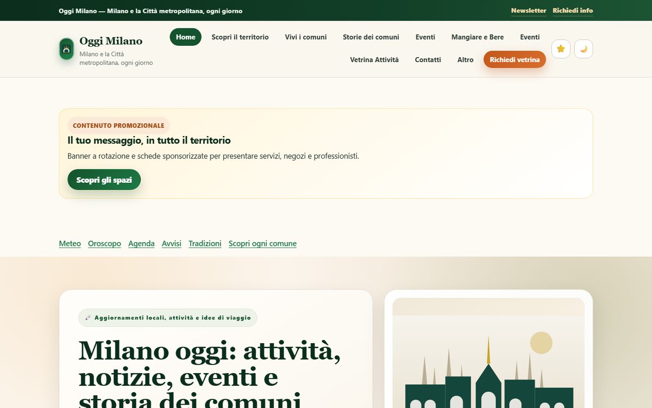Click the star favorites icon button
Image resolution: width=652 pixels, height=408 pixels.
click(561, 49)
